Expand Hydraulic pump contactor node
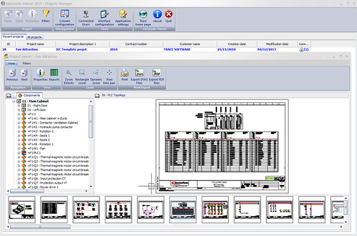This screenshot has width=357, height=236. 19,127
